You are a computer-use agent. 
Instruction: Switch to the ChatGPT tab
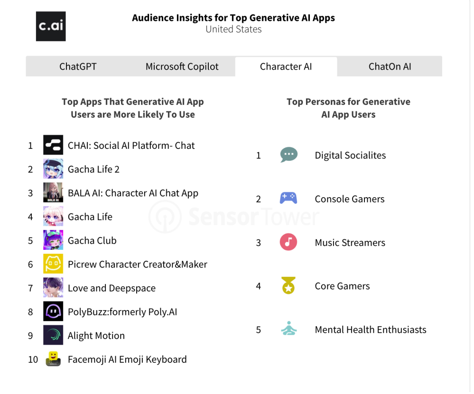pyautogui.click(x=78, y=66)
